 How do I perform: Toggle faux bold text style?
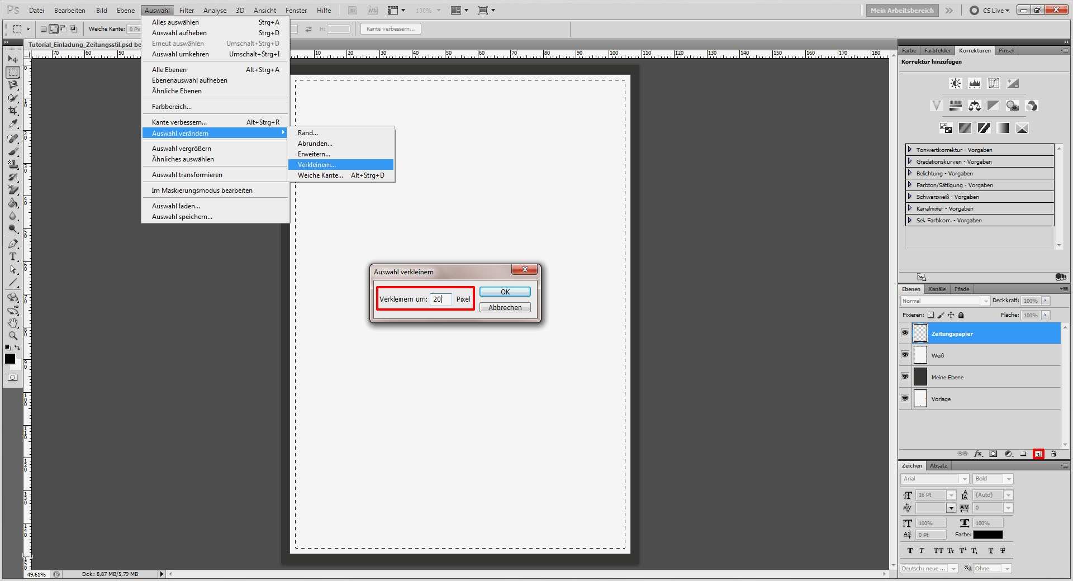[x=910, y=551]
